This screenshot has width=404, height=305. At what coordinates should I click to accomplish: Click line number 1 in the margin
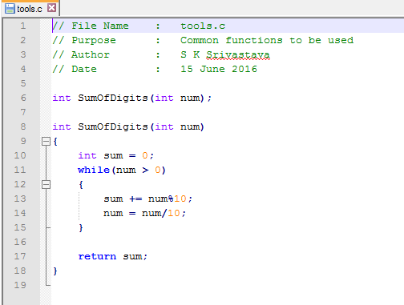(23, 26)
